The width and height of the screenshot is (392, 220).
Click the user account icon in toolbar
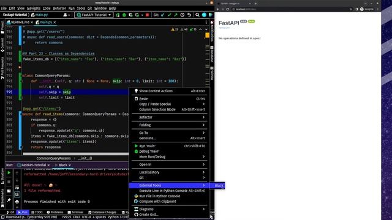(x=67, y=15)
